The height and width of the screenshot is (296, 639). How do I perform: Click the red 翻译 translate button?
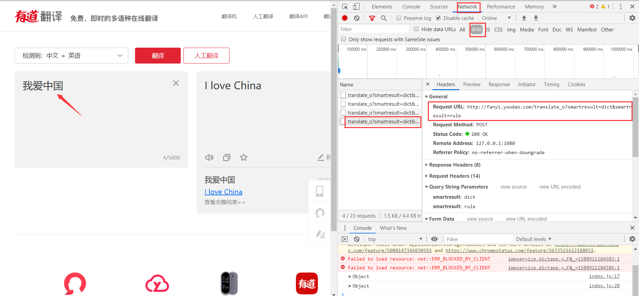tap(158, 55)
